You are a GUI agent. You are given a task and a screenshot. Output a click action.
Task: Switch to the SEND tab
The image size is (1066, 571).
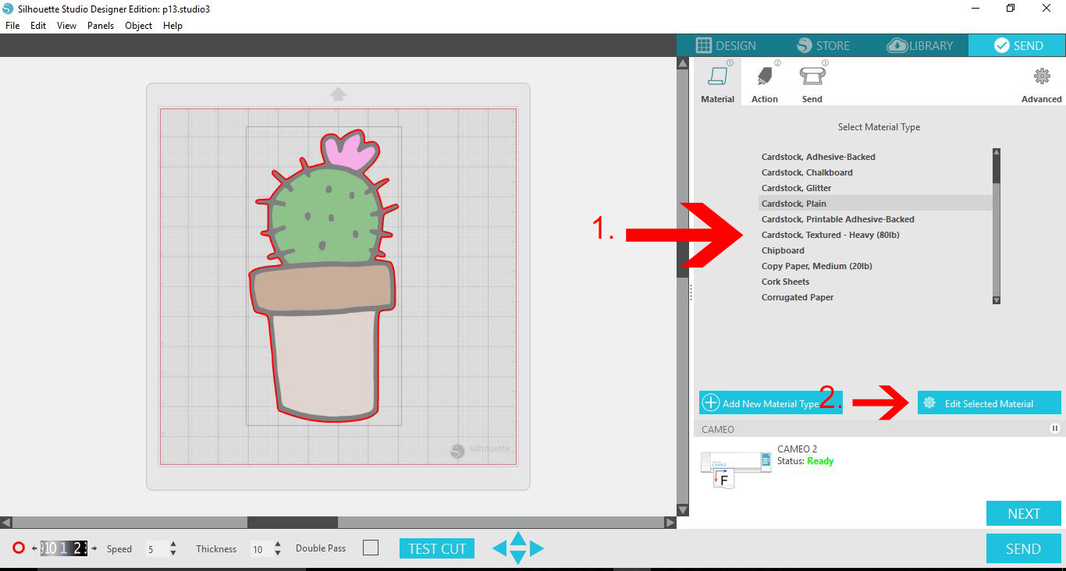coord(1017,45)
